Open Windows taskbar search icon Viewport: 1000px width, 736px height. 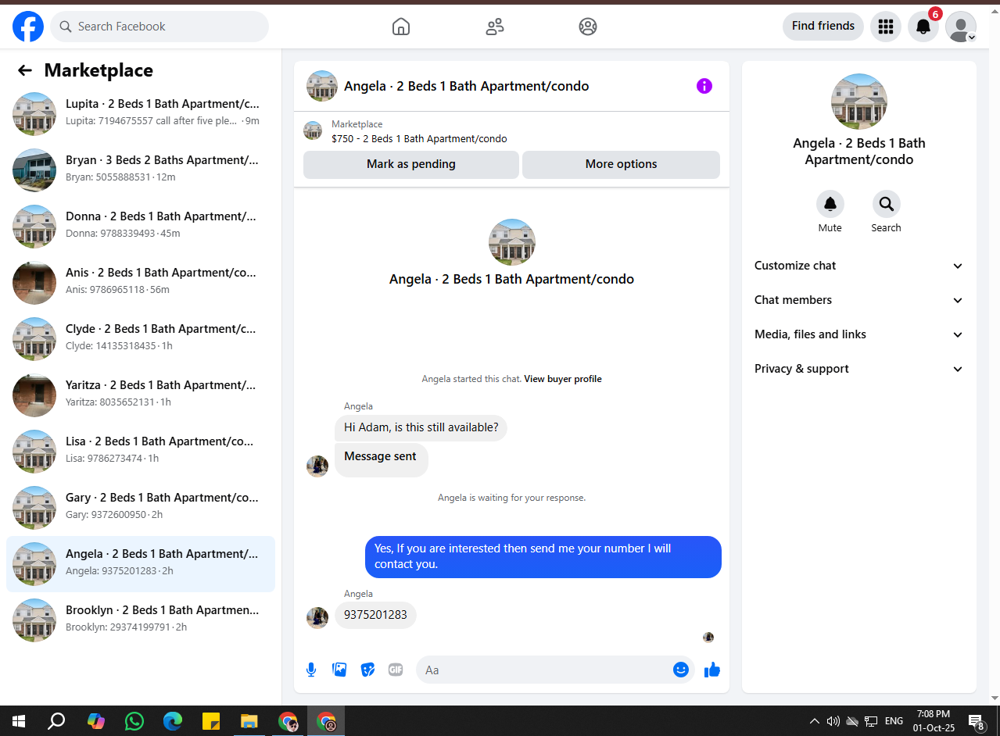coord(56,721)
